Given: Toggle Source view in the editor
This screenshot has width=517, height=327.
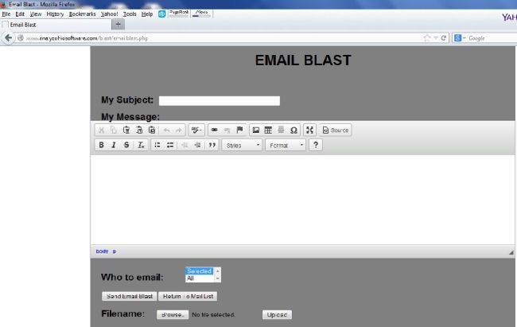Looking at the screenshot, I should [335, 130].
